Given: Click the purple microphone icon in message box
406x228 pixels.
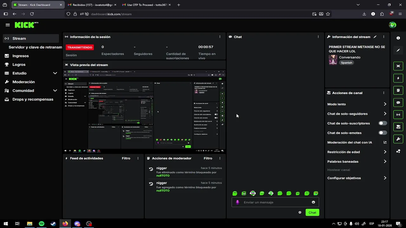Looking at the screenshot, I should [238, 202].
